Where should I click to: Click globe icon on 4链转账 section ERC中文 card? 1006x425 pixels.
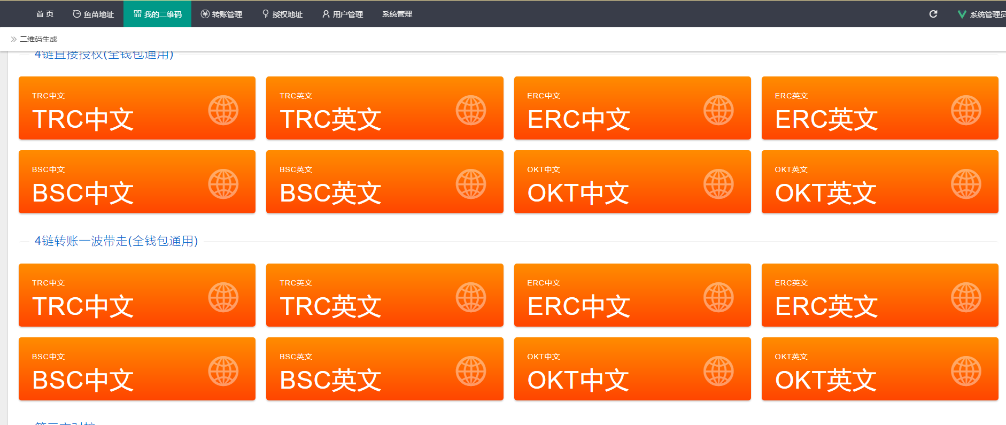[x=718, y=297]
